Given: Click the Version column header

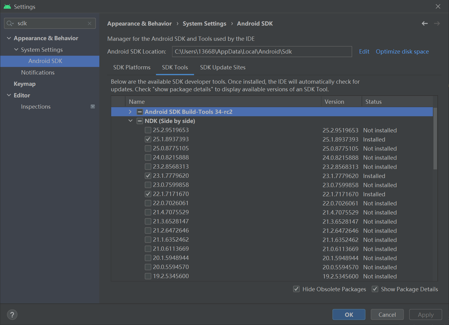Looking at the screenshot, I should coord(341,102).
